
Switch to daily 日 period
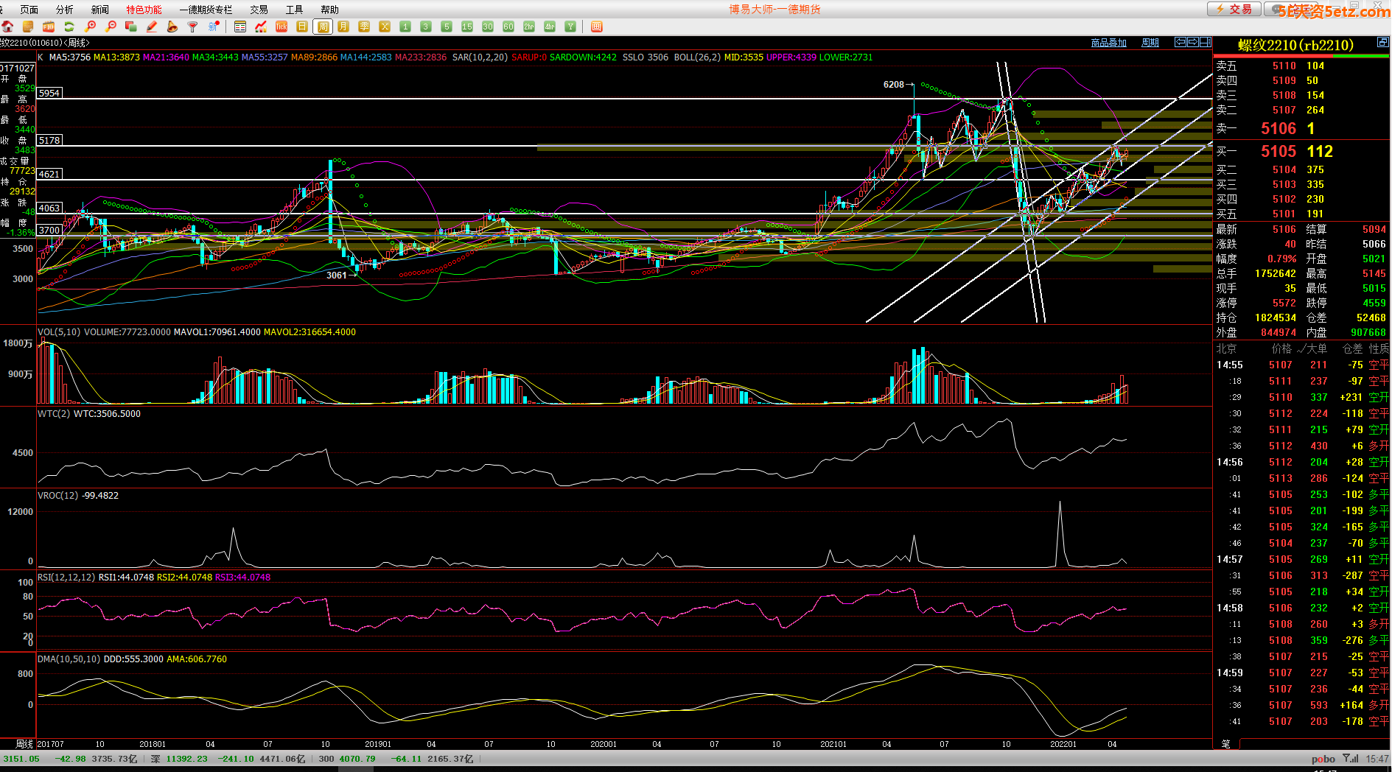302,27
